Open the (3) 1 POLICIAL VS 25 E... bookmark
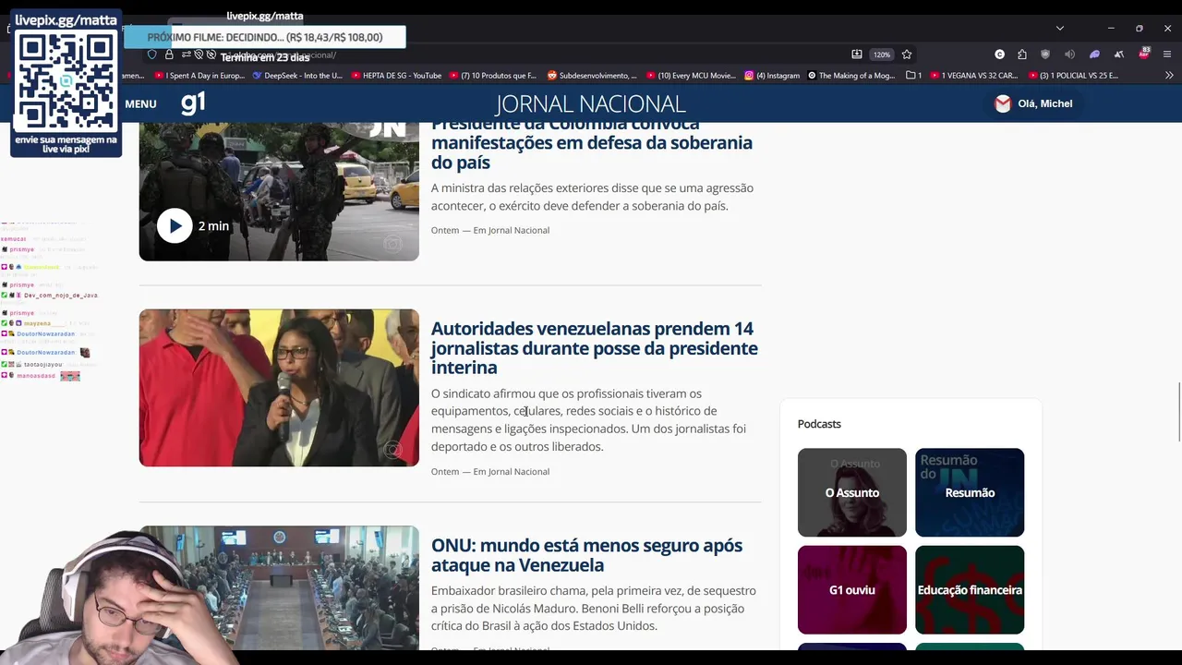Screen dimensions: 1182x665 point(1072,76)
